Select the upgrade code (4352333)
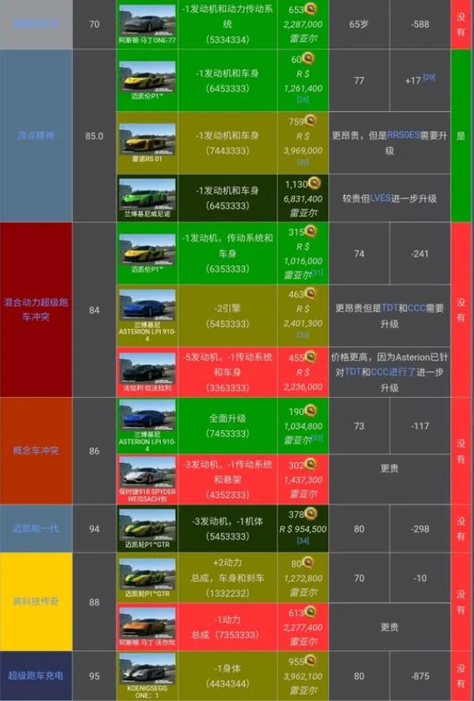This screenshot has width=474, height=701. [227, 495]
